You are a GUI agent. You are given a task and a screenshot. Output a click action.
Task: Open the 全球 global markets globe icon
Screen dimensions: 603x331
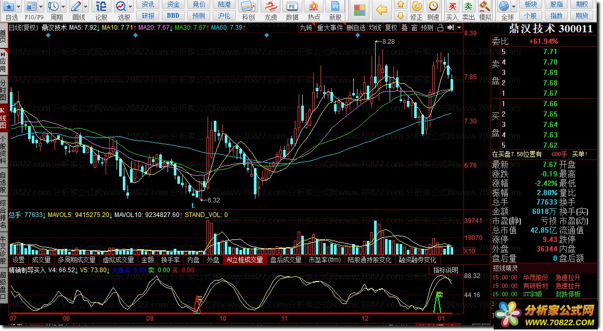504,7
